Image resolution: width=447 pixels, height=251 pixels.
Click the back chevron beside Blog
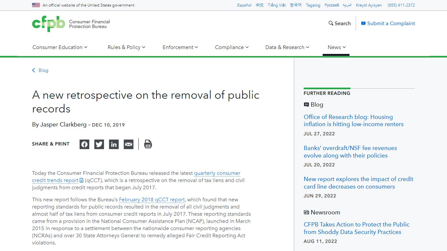33,70
